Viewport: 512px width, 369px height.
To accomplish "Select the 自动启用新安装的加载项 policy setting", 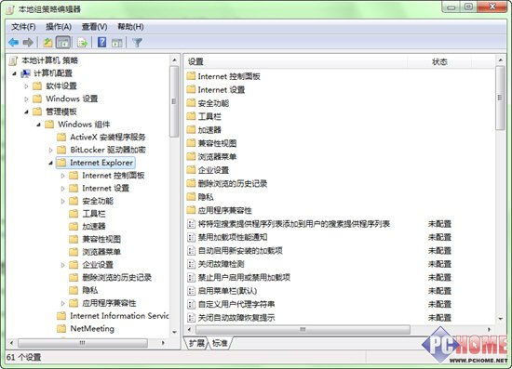I will pyautogui.click(x=240, y=251).
